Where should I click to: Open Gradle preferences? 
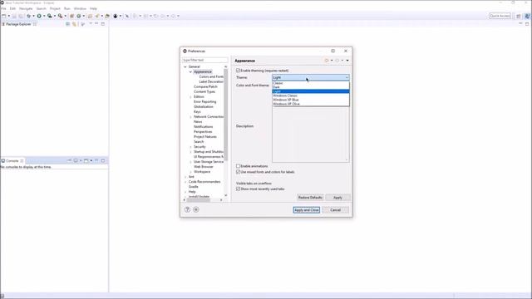click(x=194, y=187)
